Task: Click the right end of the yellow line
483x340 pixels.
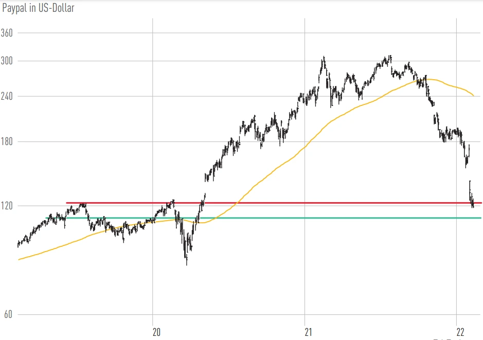Action: [x=473, y=95]
